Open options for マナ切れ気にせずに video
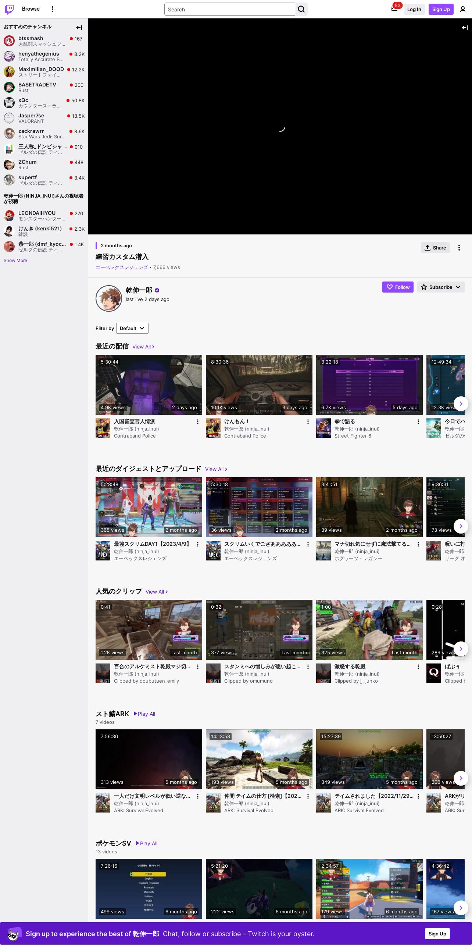Screen dimensions: 472x945 [x=418, y=544]
